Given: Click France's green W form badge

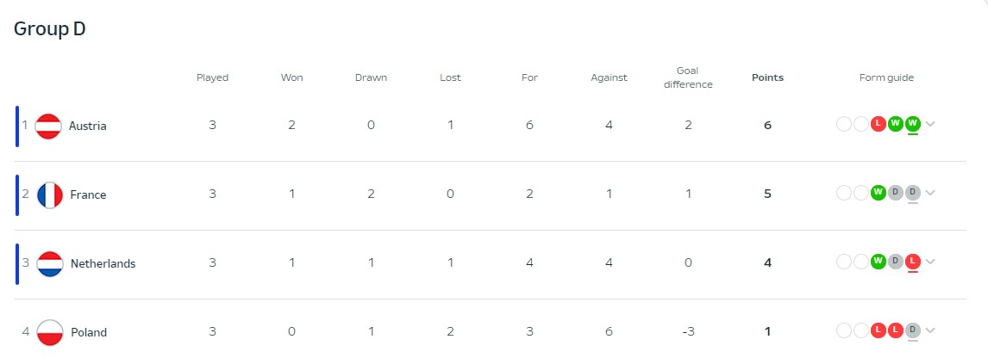Looking at the screenshot, I should pyautogui.click(x=879, y=193).
